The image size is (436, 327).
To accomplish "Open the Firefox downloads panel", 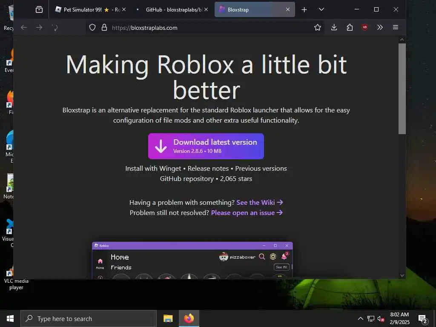I will [334, 27].
